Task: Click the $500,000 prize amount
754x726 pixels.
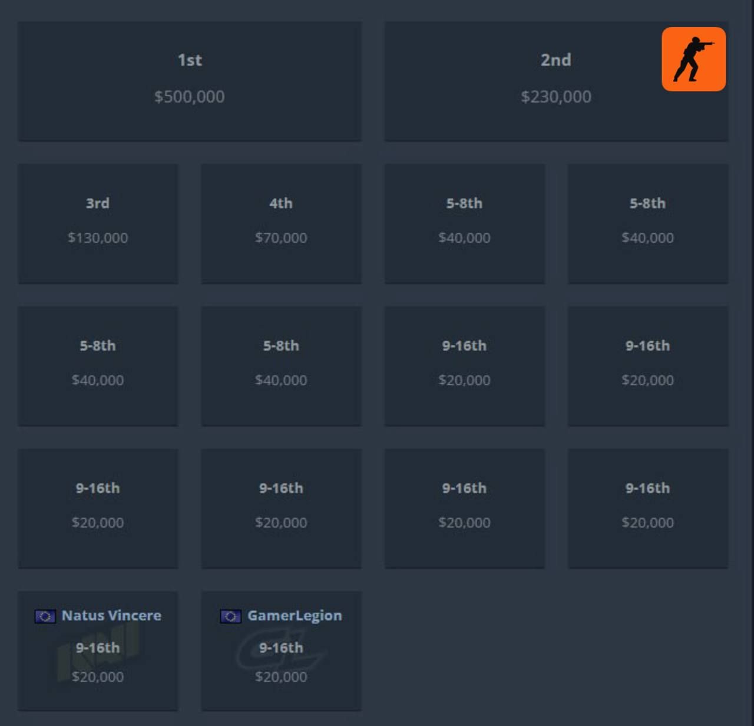Action: coord(190,97)
